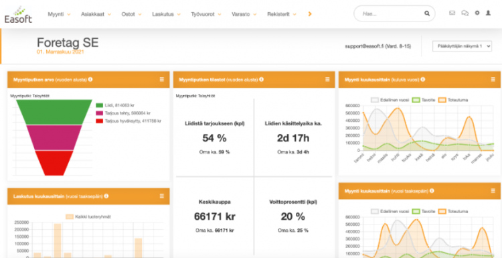Viewport: 502px width, 258px height.
Task: Click Oma ka. 3d 4h text
Action: [x=293, y=152]
